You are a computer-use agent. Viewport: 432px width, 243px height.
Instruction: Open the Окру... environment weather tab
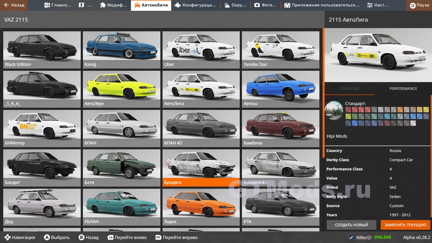pyautogui.click(x=235, y=5)
